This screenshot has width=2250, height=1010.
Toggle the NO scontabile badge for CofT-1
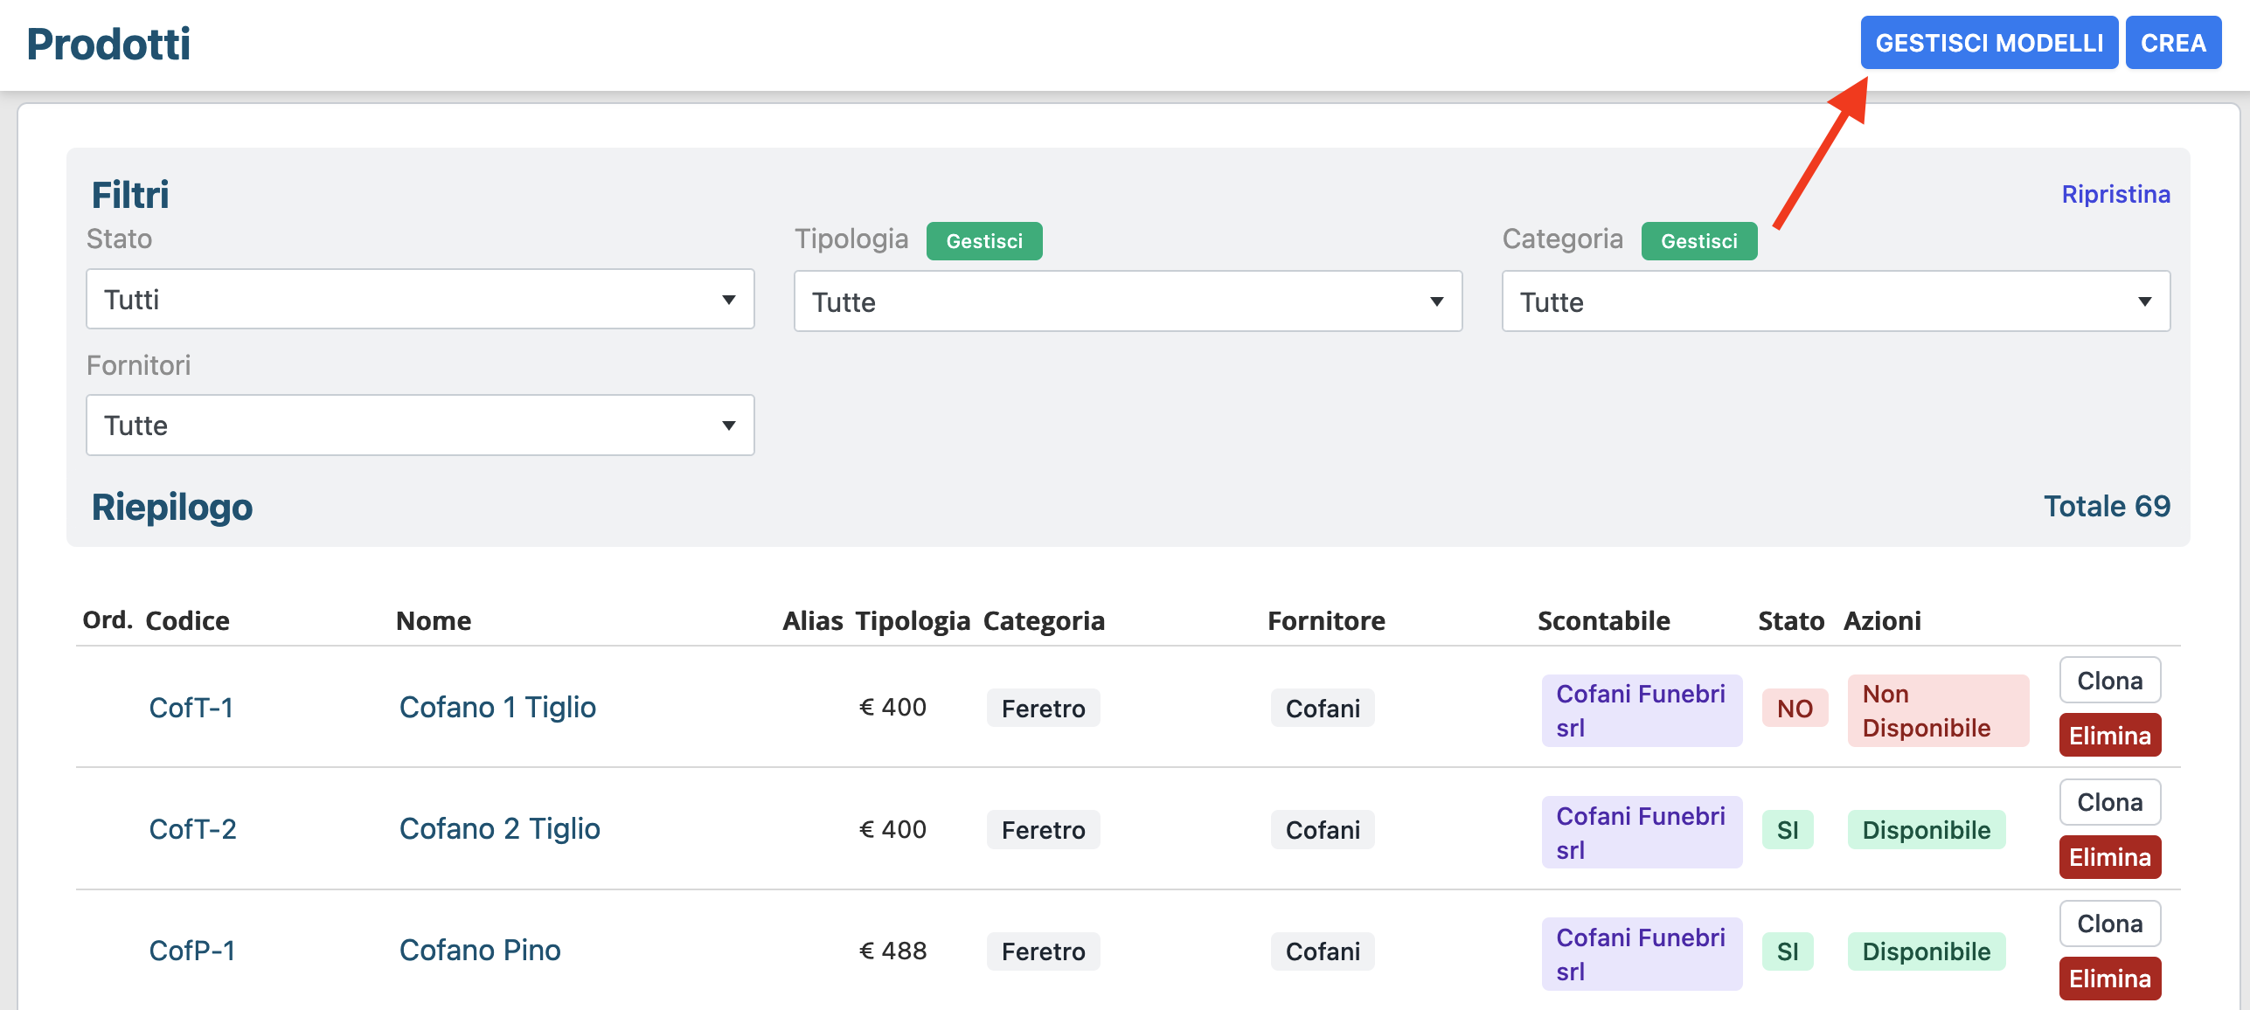[1795, 709]
